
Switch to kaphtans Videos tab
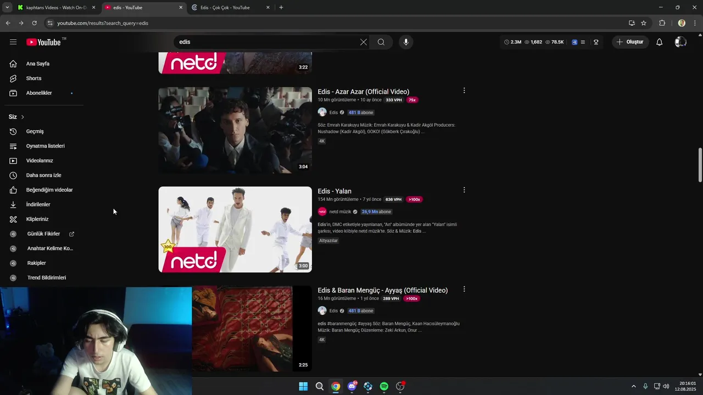point(56,8)
